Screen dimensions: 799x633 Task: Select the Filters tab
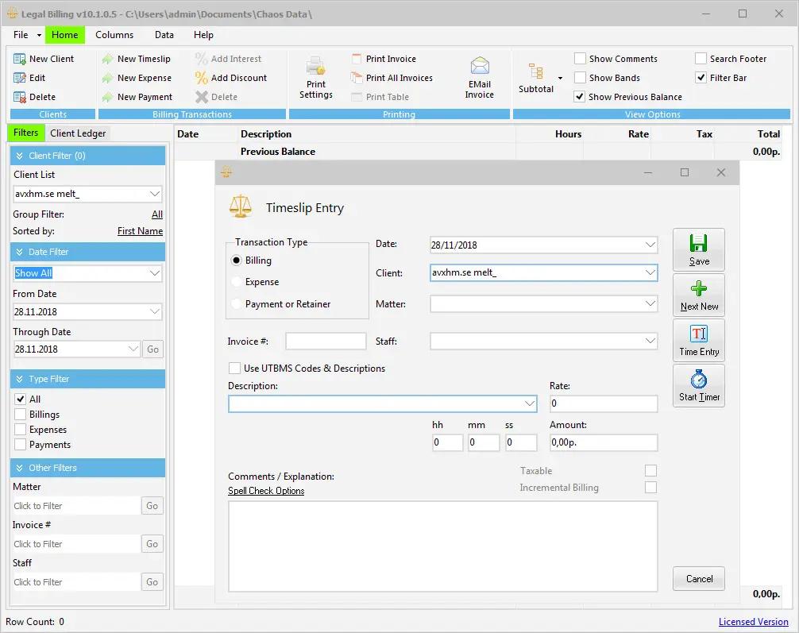[x=25, y=133]
